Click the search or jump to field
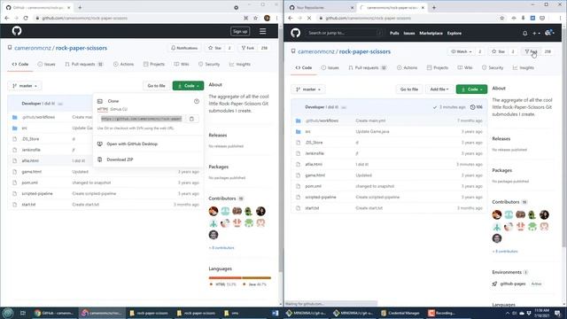The width and height of the screenshot is (567, 319). click(344, 33)
